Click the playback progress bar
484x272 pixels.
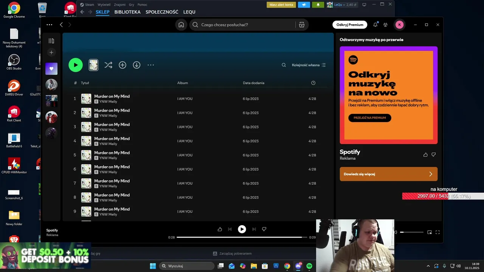click(x=242, y=237)
